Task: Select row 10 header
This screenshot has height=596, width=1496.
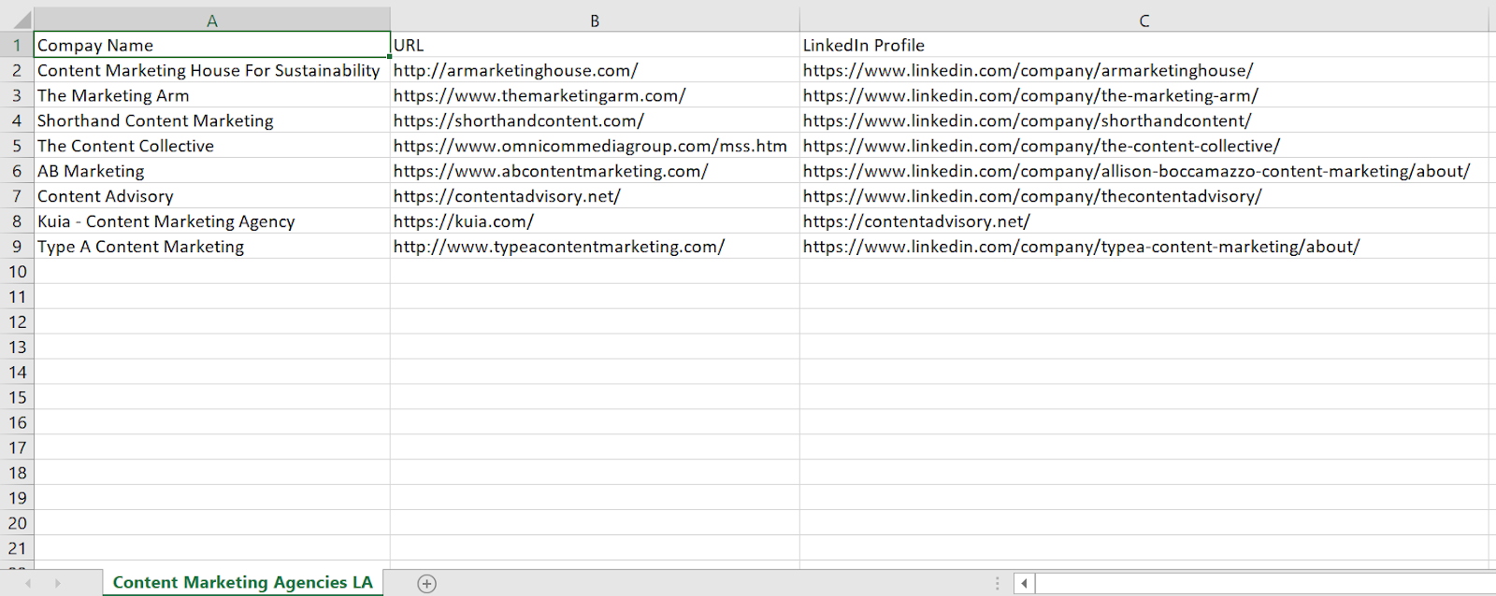Action: click(x=17, y=272)
